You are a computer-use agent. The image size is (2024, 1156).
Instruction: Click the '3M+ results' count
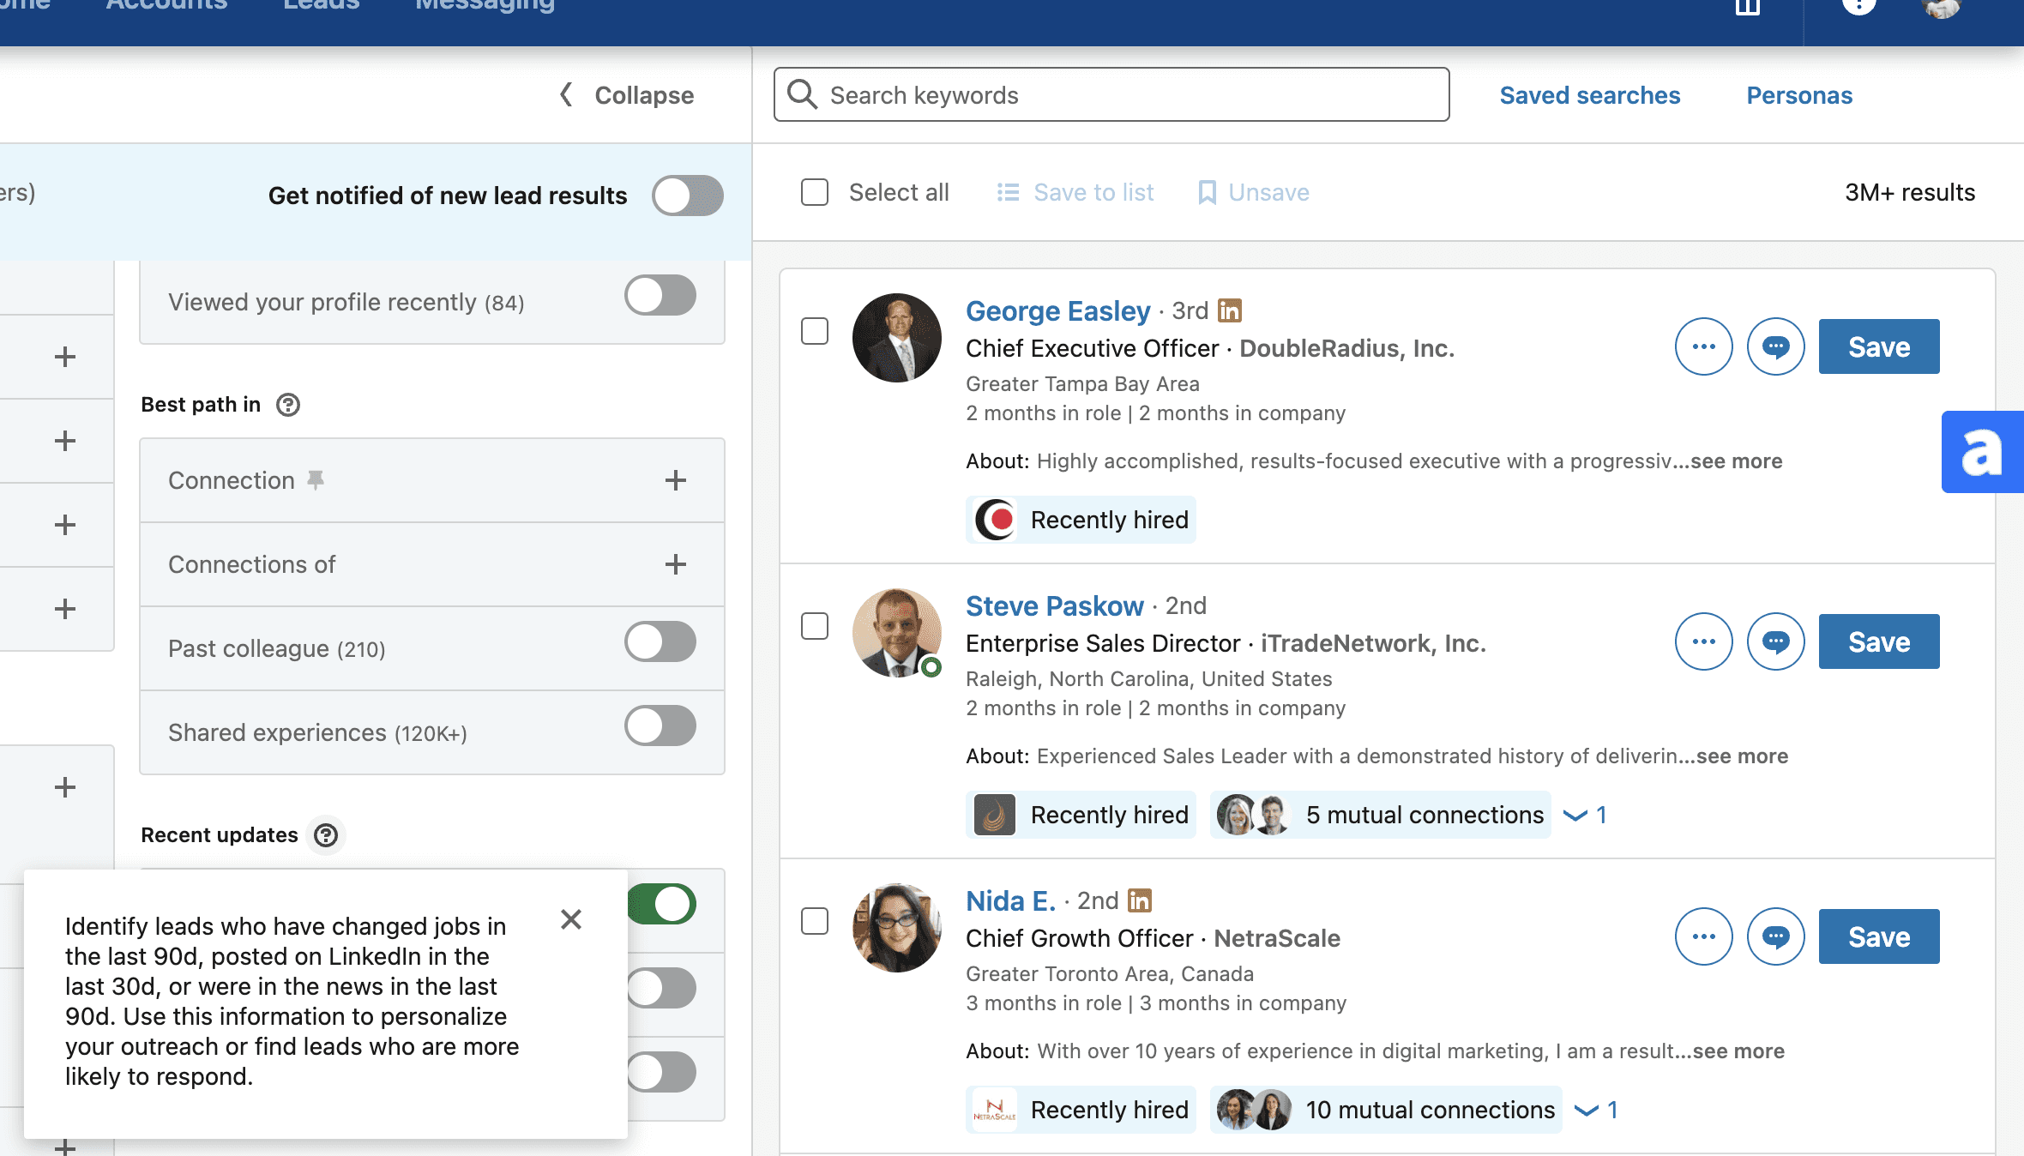pyautogui.click(x=1910, y=192)
